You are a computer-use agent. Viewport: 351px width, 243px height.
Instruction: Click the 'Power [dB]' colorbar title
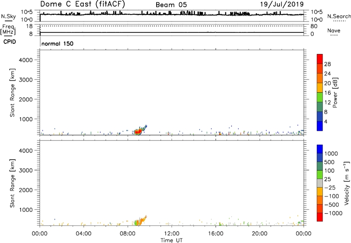pyautogui.click(x=335, y=93)
